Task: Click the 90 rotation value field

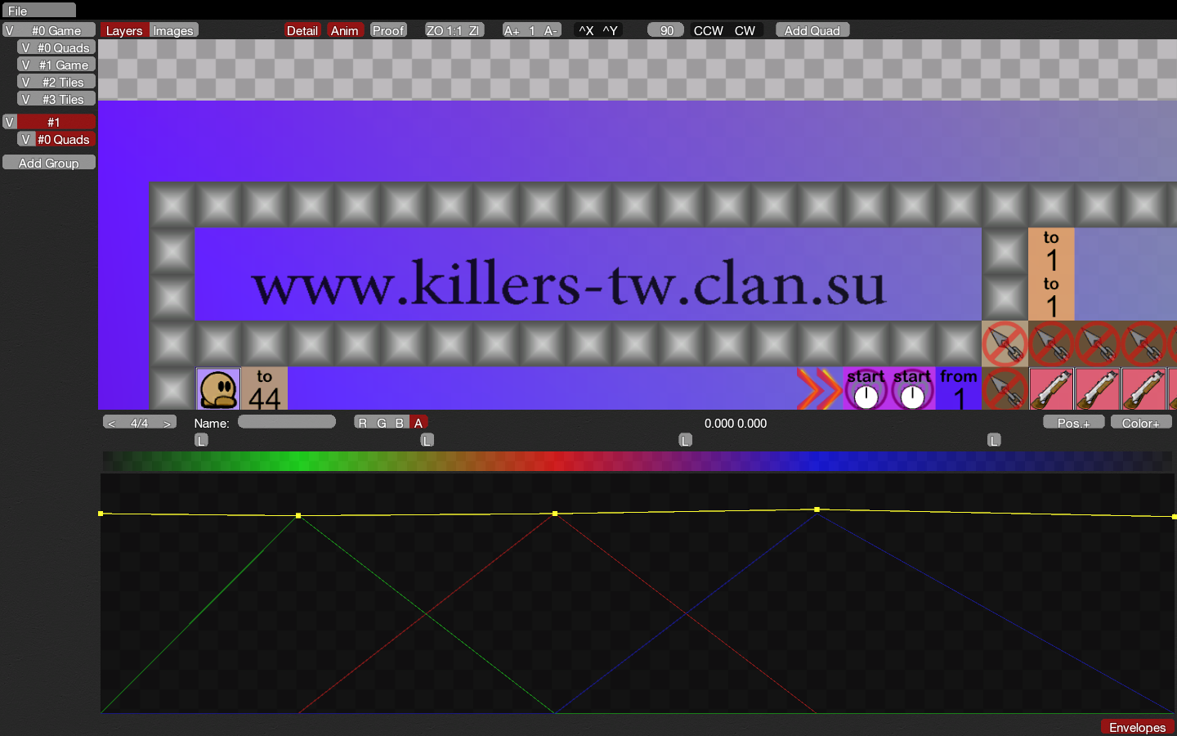Action: click(x=666, y=30)
